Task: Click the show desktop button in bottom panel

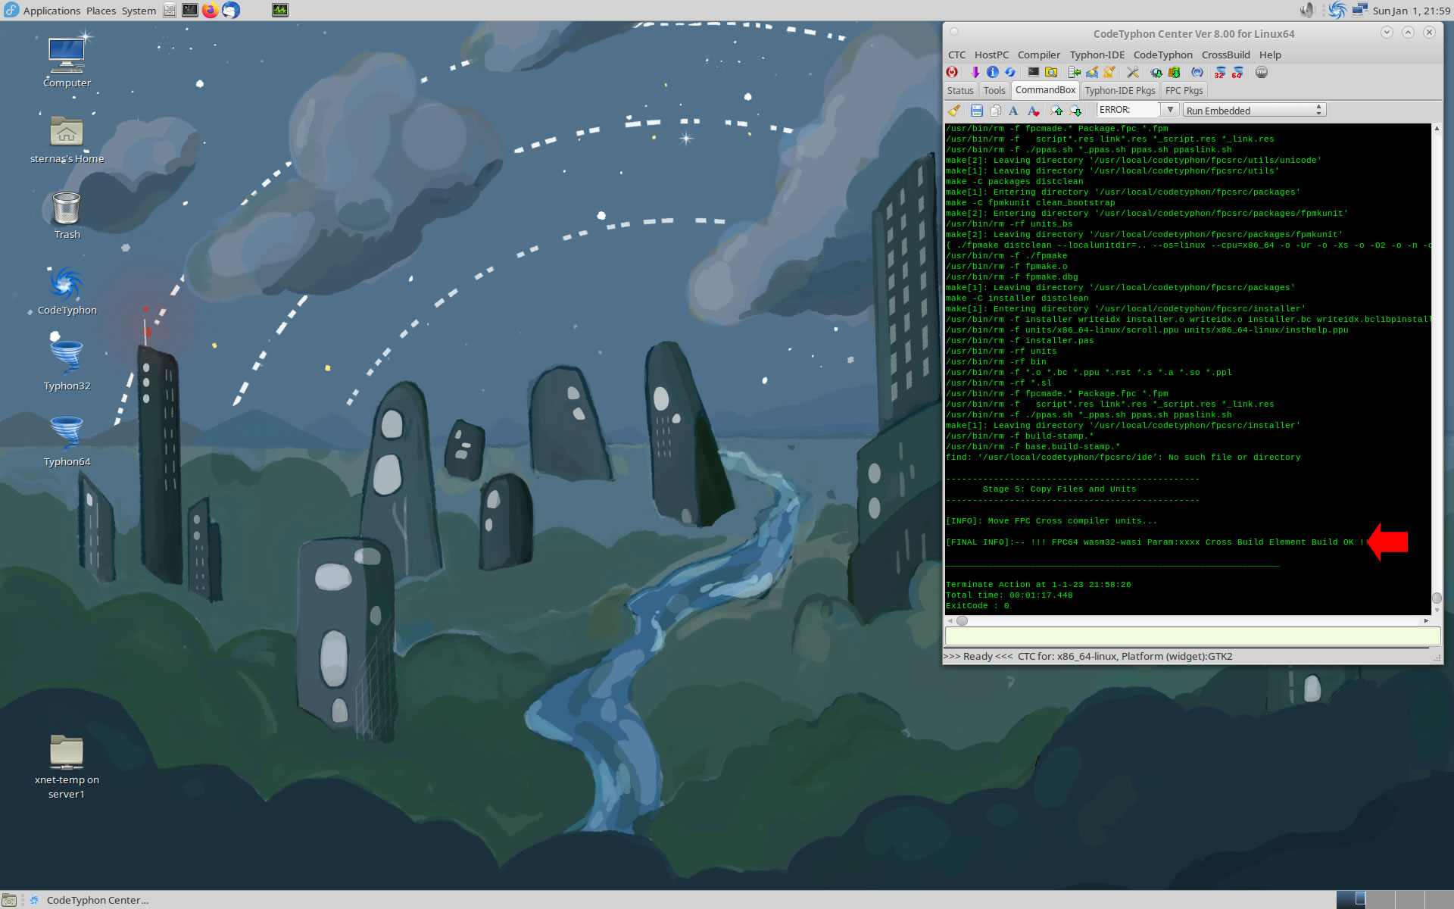Action: click(9, 900)
